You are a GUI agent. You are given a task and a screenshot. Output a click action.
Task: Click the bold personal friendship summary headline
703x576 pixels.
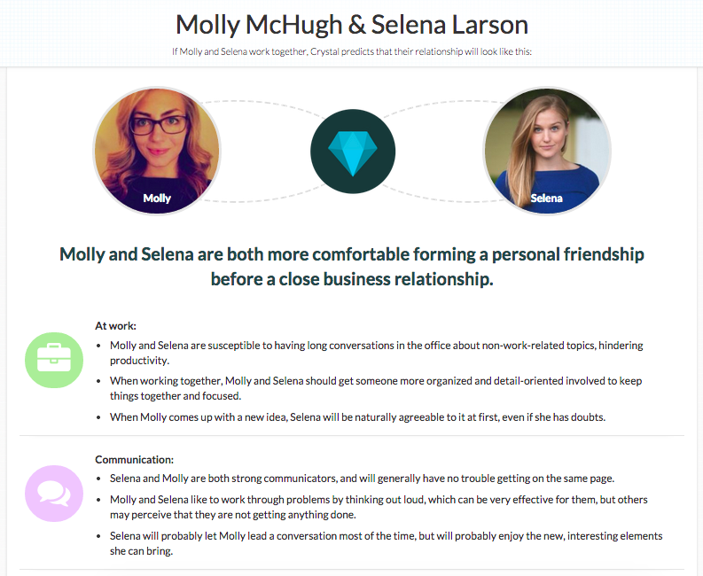pos(352,267)
